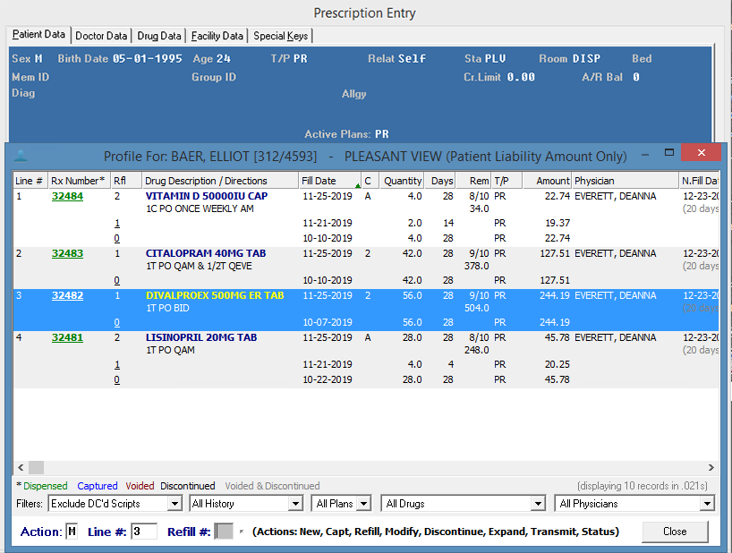Click the horizontal scrollbar right arrow
This screenshot has height=553, width=732.
tap(711, 467)
